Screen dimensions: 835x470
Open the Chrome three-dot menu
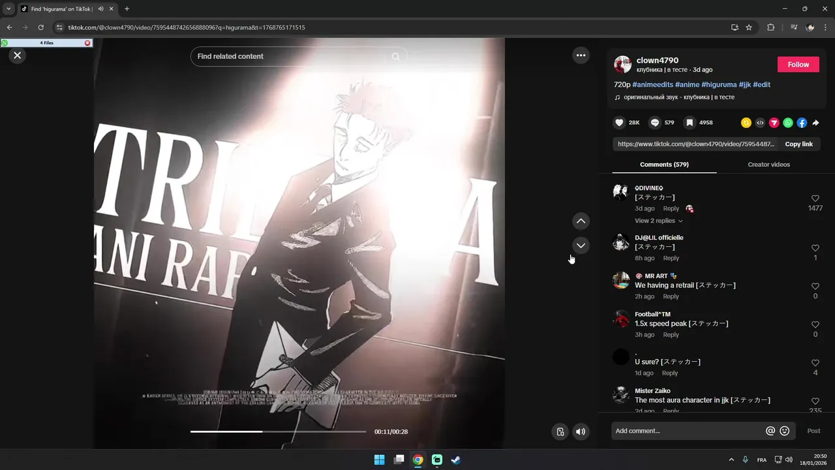(827, 27)
